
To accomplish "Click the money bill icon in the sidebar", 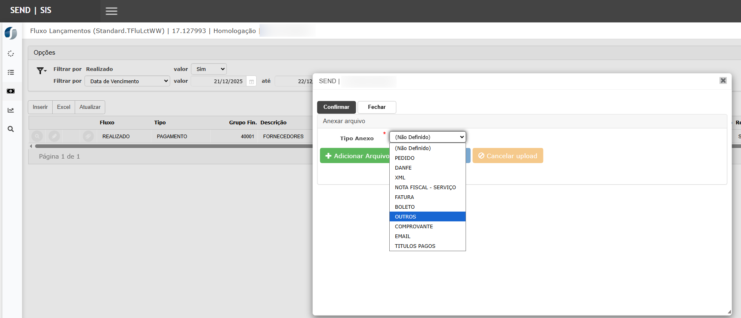I will [x=11, y=91].
